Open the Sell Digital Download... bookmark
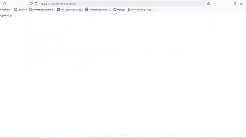The width and height of the screenshot is (246, 138). [x=70, y=10]
